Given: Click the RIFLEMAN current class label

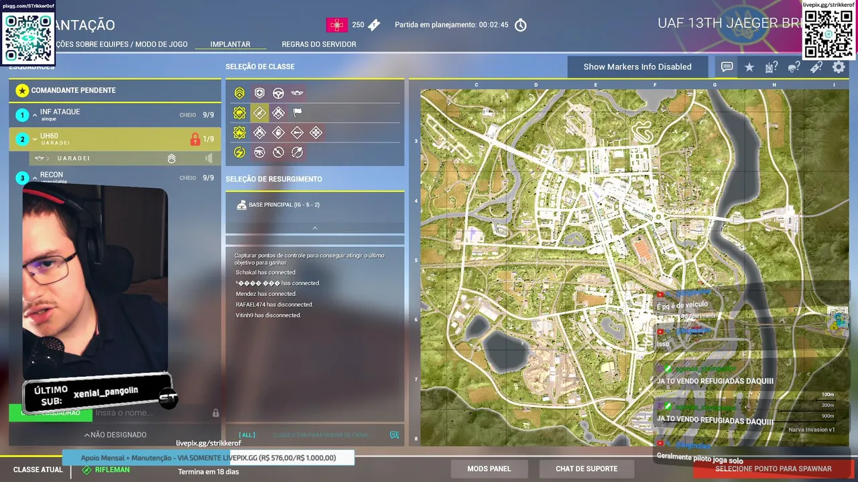Looking at the screenshot, I should [x=112, y=470].
